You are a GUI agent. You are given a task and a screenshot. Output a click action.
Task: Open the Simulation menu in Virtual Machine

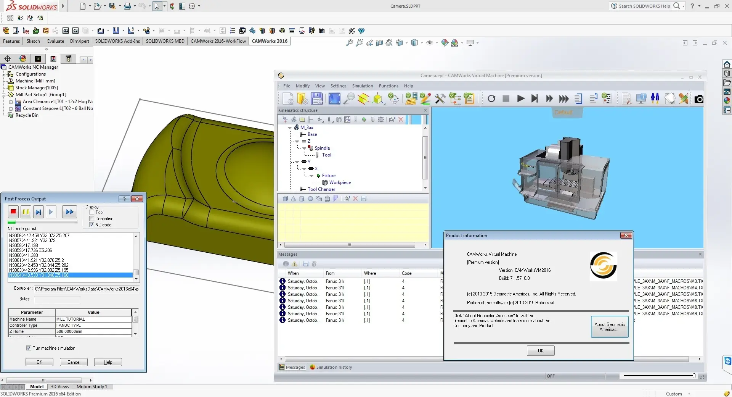click(x=363, y=86)
